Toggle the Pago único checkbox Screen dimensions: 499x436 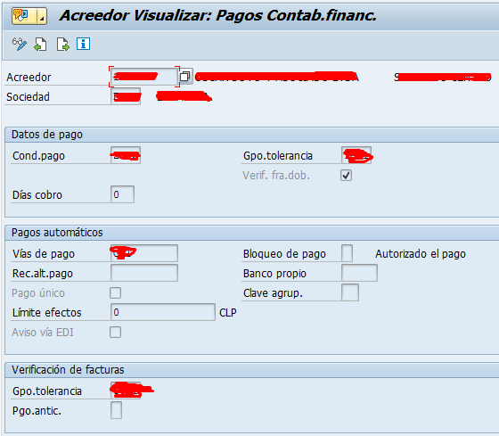coord(115,292)
